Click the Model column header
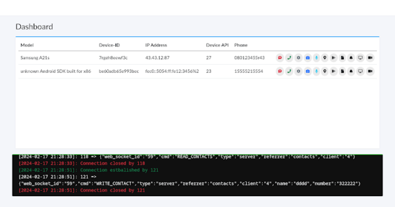This screenshot has height=207, width=395. [x=25, y=45]
